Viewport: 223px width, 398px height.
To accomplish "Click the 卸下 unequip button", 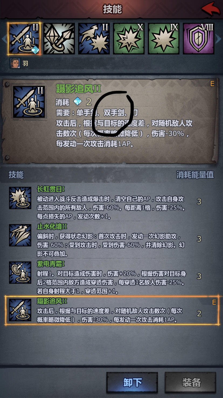I will coord(132,383).
